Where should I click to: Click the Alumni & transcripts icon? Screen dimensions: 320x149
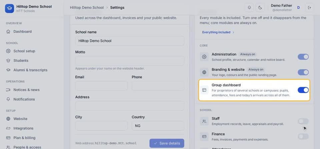tap(8, 70)
